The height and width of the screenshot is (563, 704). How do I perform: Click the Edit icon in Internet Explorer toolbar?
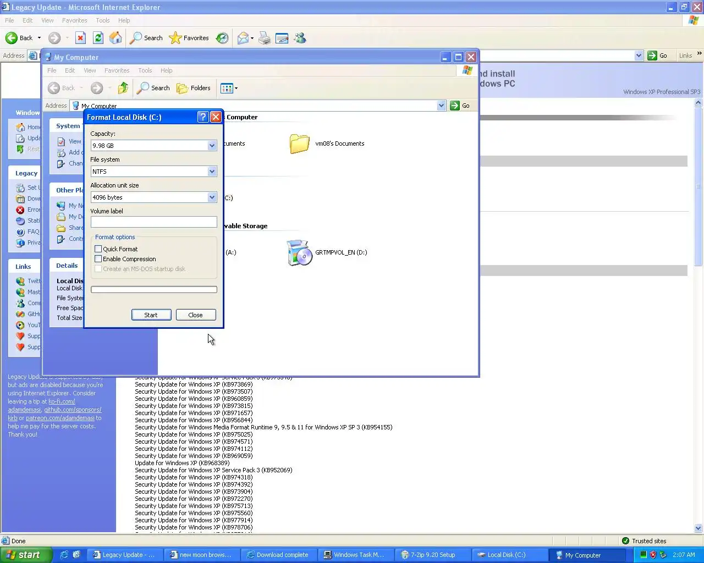pos(282,38)
